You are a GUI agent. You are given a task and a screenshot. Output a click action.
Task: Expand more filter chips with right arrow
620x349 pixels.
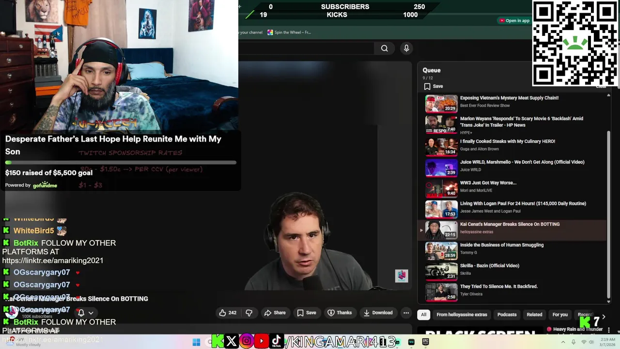point(604,317)
